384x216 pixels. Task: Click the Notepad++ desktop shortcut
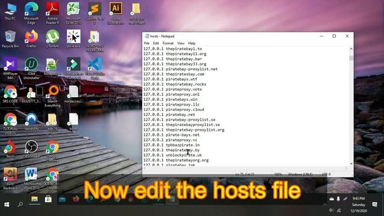pos(52,67)
